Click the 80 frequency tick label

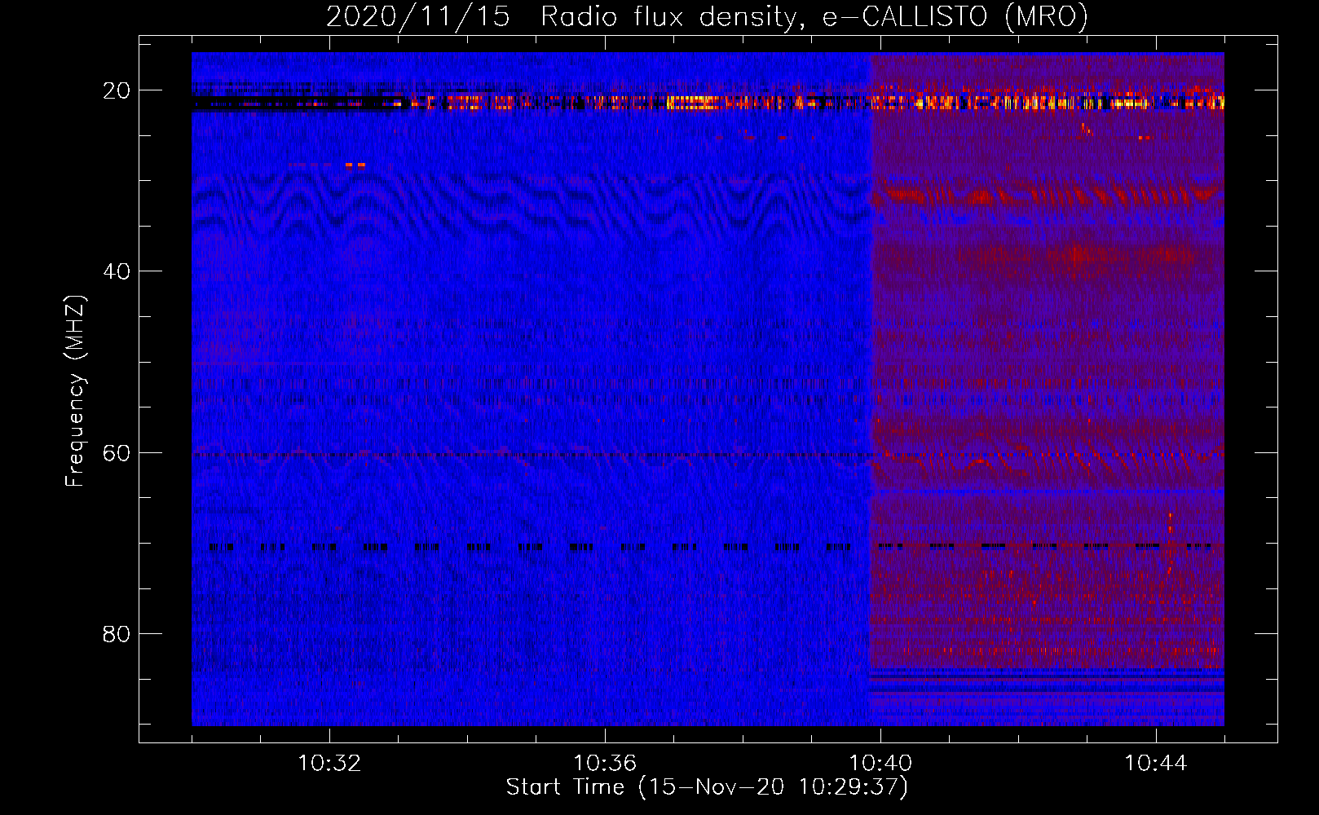click(x=117, y=634)
